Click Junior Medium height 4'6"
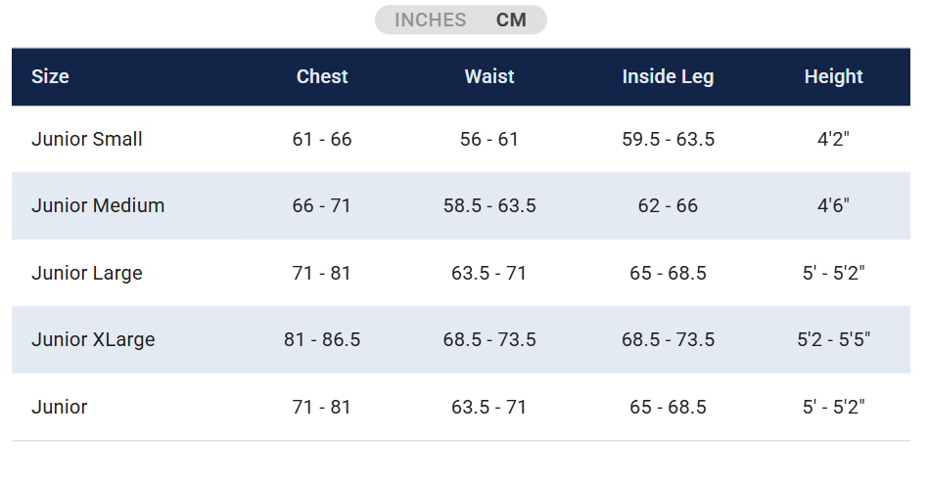Screen dimensions: 928x482 (x=833, y=205)
